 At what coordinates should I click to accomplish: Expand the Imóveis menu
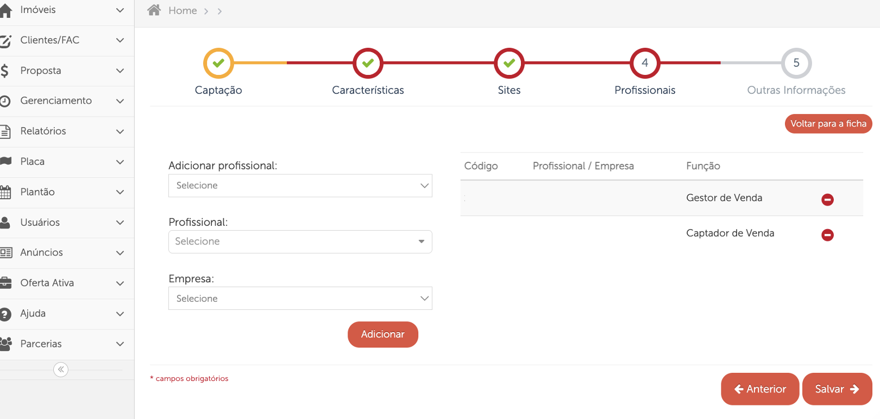tap(65, 10)
